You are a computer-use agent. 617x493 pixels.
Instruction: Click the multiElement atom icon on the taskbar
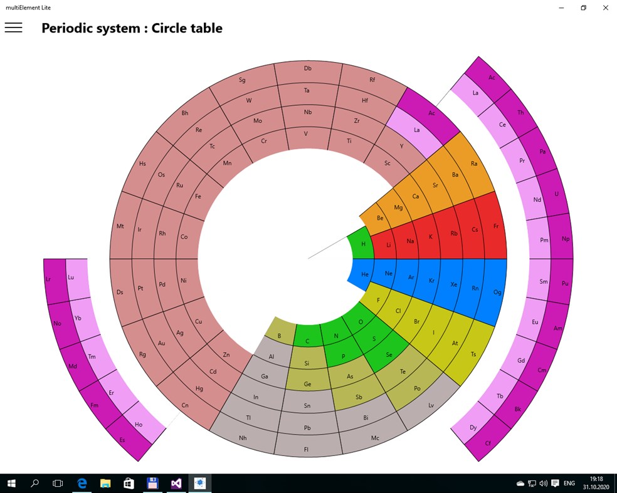tap(200, 483)
